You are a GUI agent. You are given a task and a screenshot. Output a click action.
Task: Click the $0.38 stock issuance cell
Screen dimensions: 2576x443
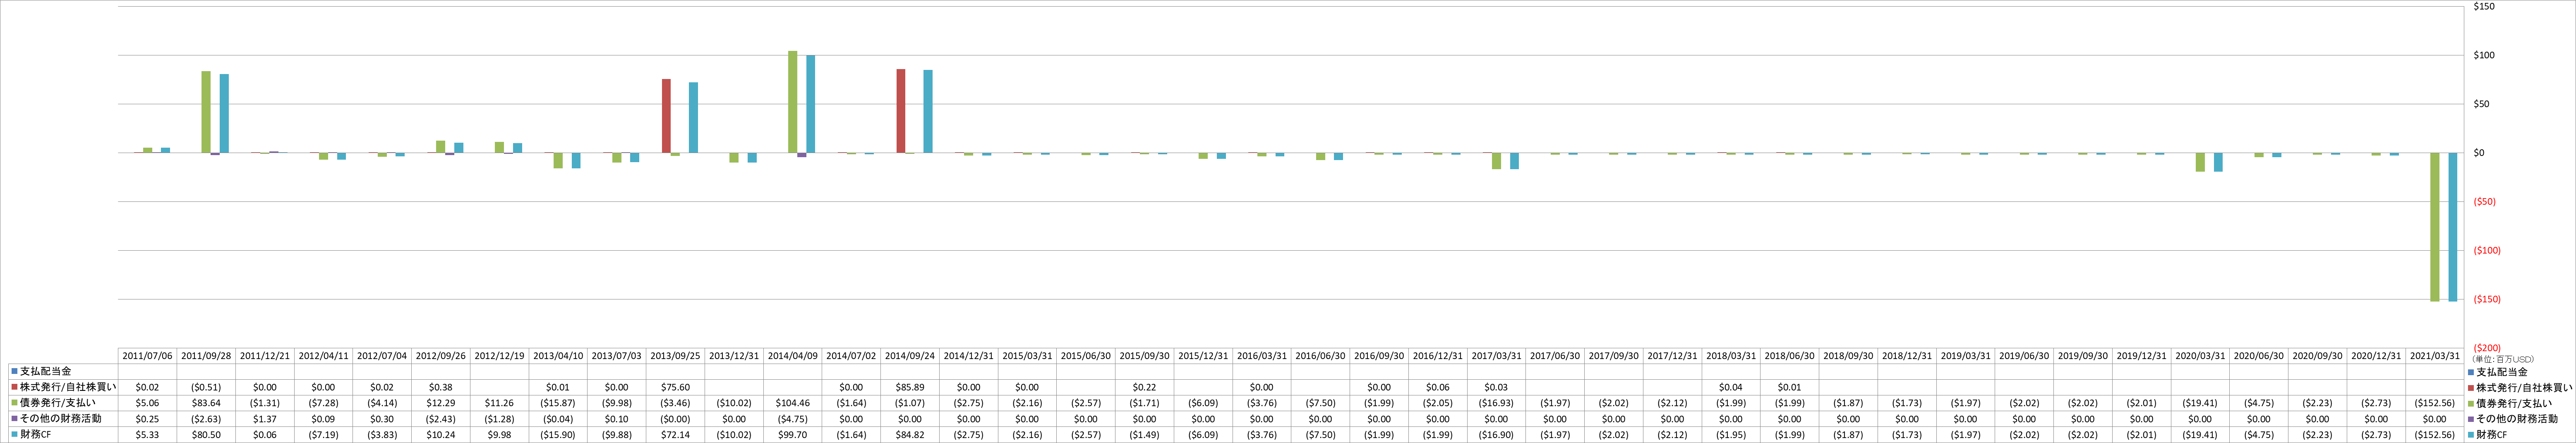(441, 387)
